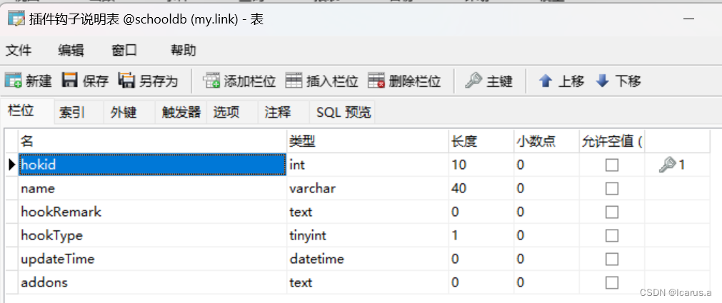Image resolution: width=722 pixels, height=303 pixels.
Task: Click the 长度 column header
Action: [x=481, y=141]
